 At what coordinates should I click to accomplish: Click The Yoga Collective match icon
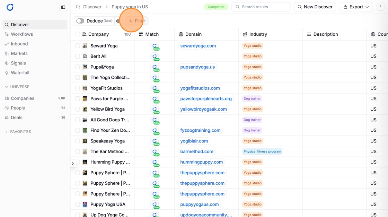pyautogui.click(x=155, y=78)
